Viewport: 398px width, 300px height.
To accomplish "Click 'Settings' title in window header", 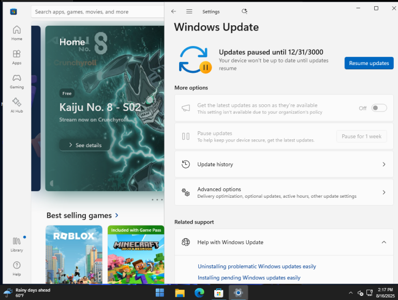I will click(211, 12).
